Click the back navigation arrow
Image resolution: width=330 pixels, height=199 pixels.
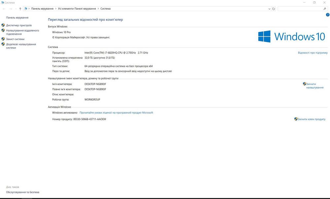(4, 9)
